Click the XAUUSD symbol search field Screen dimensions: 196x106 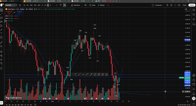tap(11, 5)
